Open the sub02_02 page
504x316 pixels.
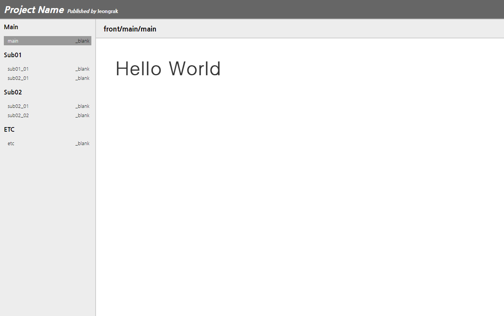tap(18, 115)
